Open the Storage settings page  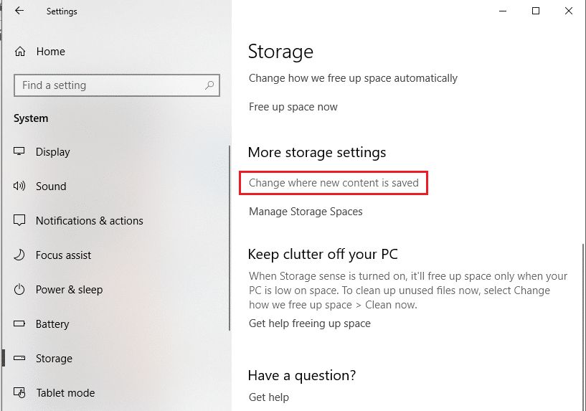tap(54, 359)
